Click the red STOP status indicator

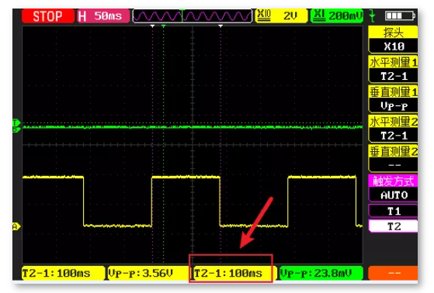(x=48, y=16)
